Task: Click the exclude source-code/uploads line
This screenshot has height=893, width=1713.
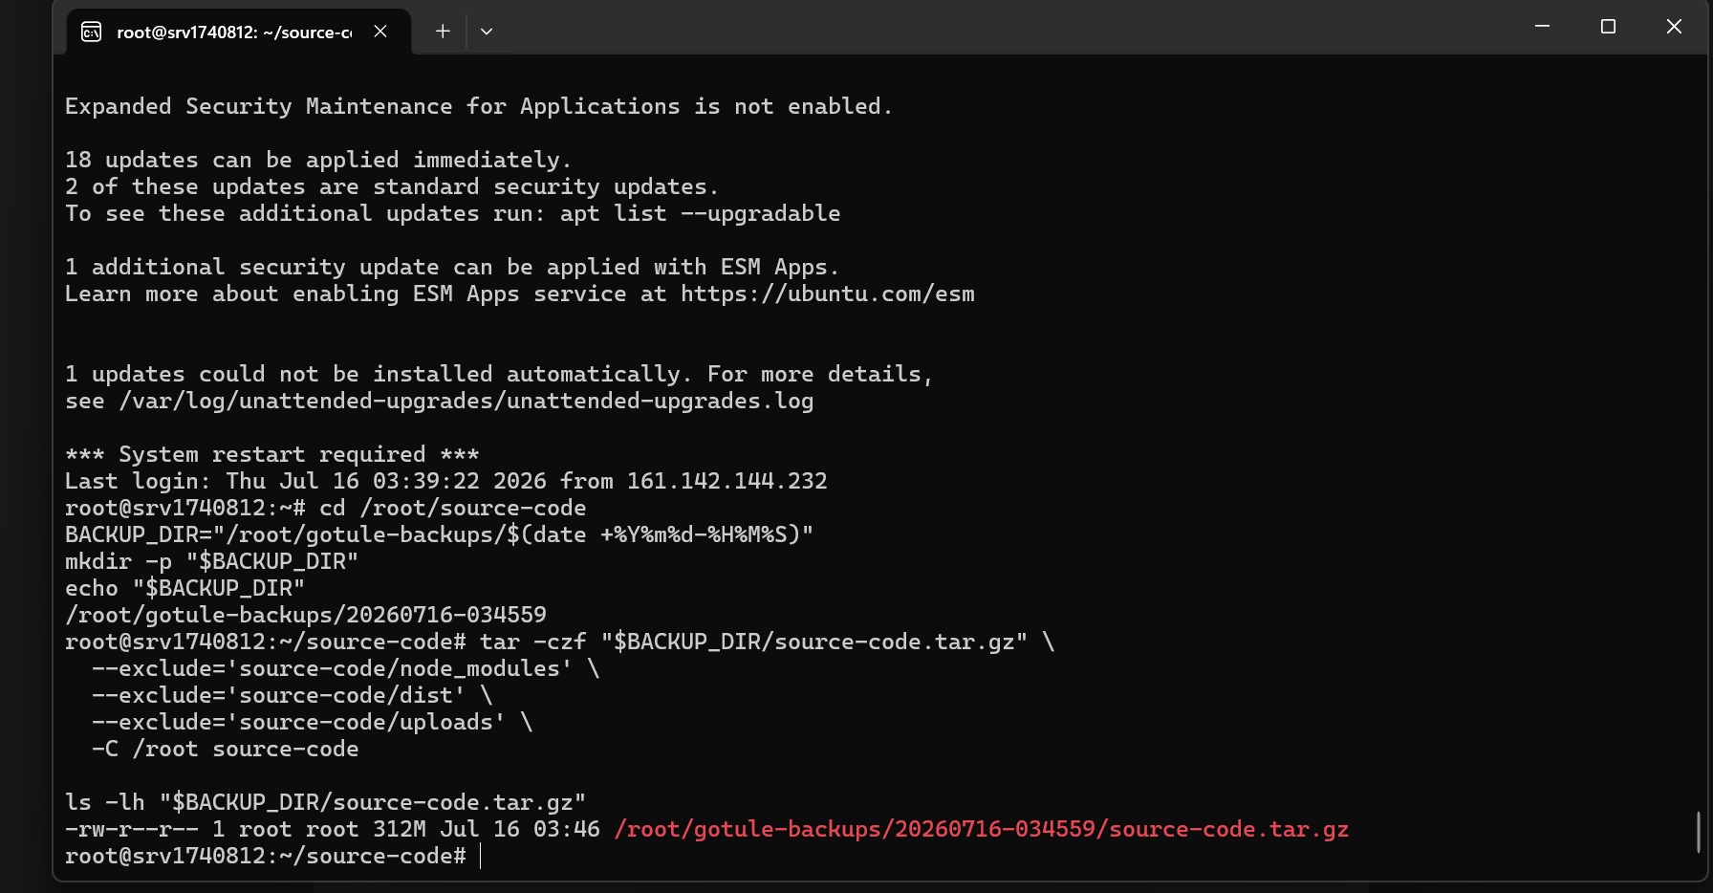Action: (x=312, y=722)
